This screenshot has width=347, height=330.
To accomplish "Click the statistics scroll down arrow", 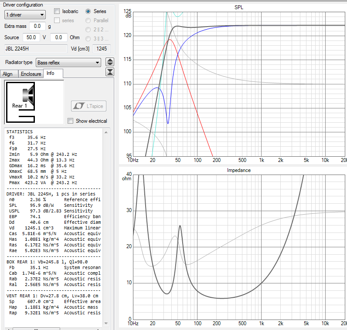I will tap(106, 323).
